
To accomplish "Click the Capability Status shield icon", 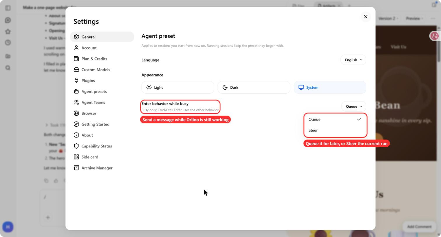I will (x=76, y=146).
